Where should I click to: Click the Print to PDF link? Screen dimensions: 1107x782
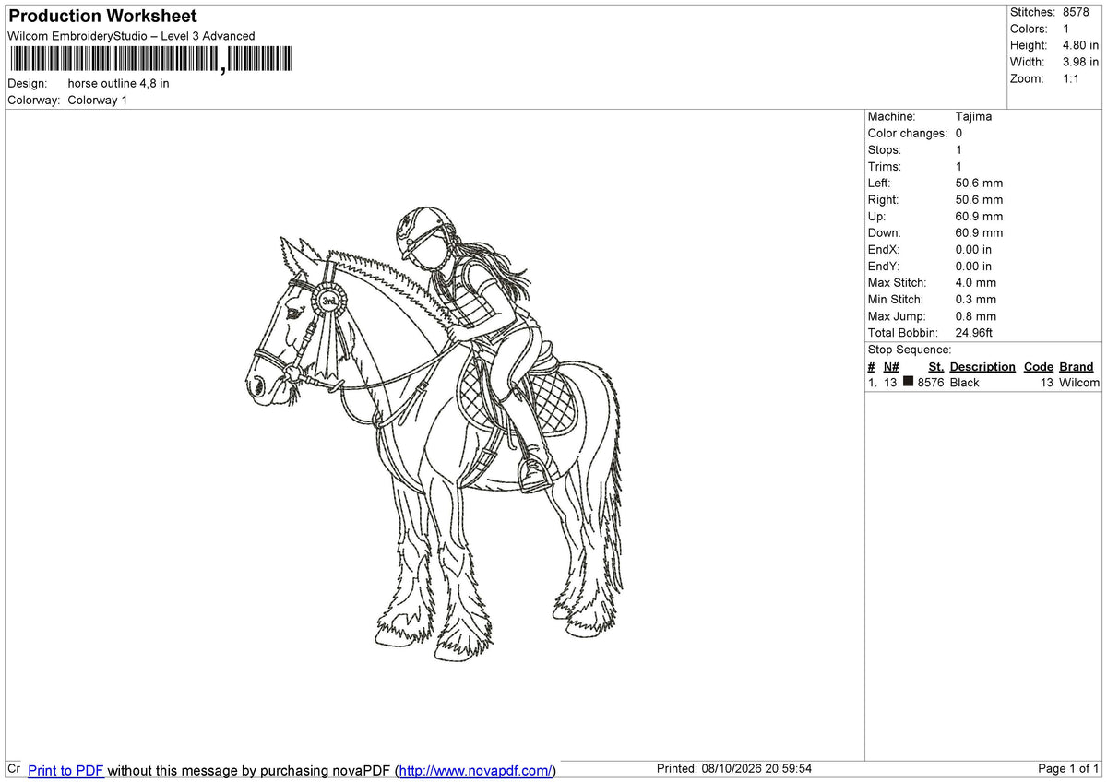pyautogui.click(x=65, y=770)
